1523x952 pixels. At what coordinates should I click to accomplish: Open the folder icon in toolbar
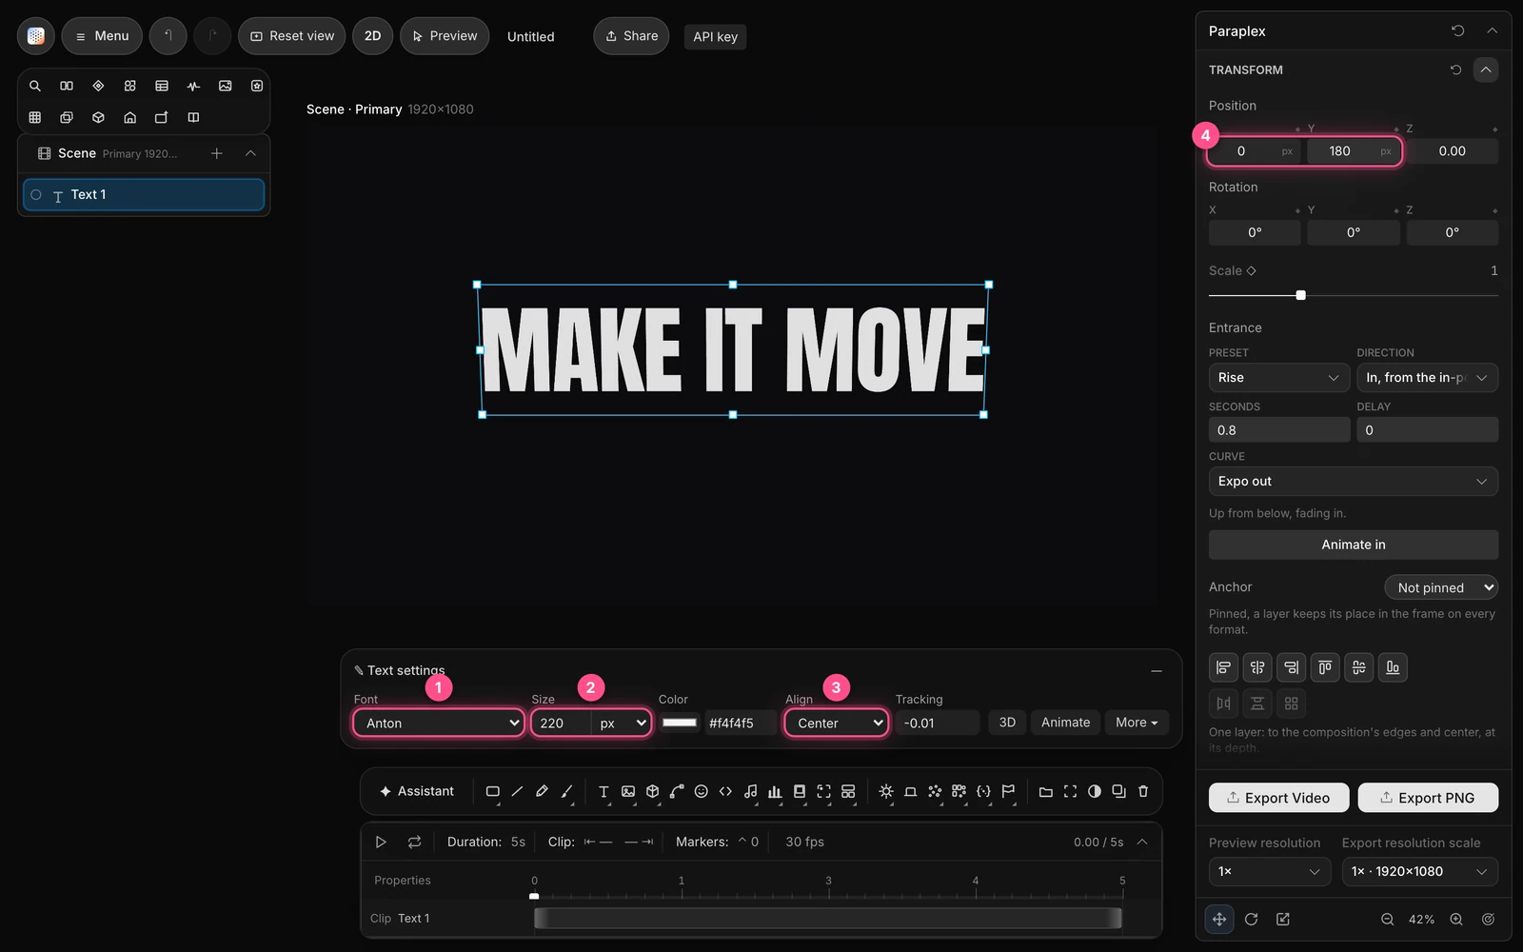1045,791
